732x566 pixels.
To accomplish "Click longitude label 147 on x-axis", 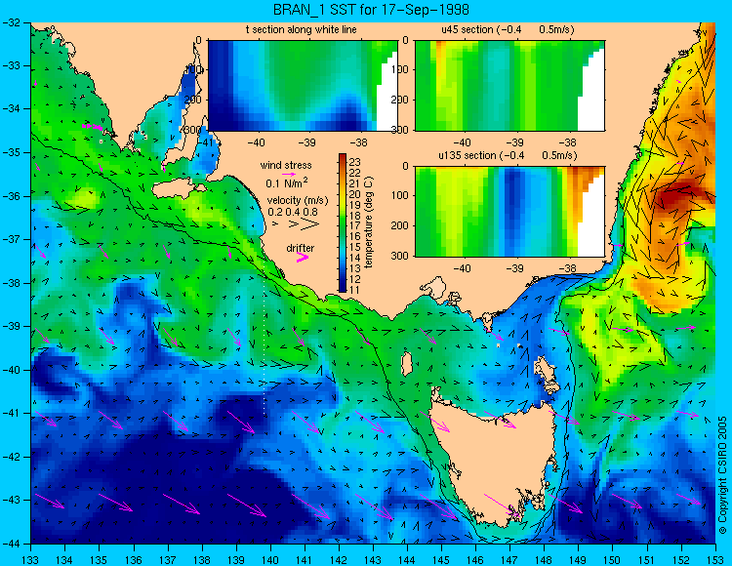I will 509,559.
